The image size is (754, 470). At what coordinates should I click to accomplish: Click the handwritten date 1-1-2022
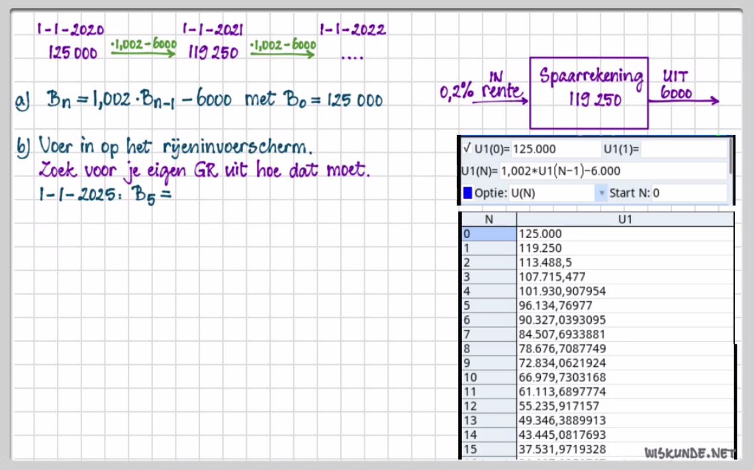[352, 30]
